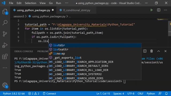
Task: Click the feedback icon in status bar
Action: click(x=160, y=94)
